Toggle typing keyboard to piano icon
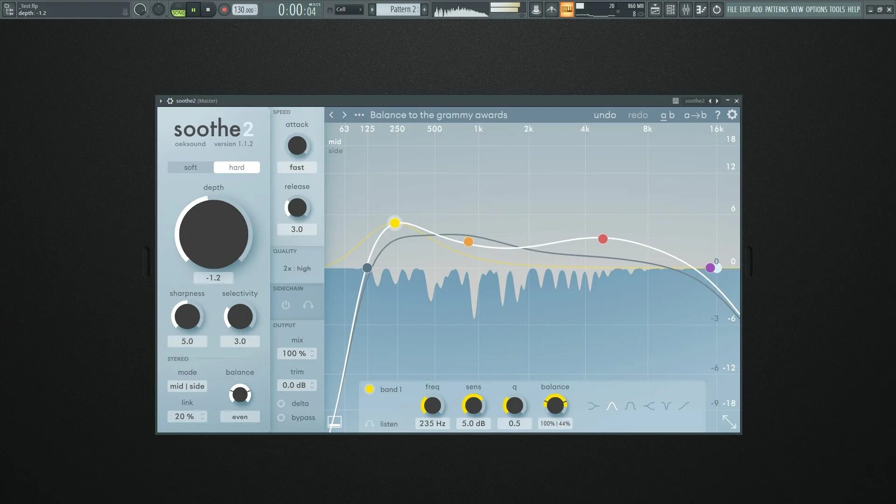Screen dimensions: 896x504 pyautogui.click(x=567, y=9)
